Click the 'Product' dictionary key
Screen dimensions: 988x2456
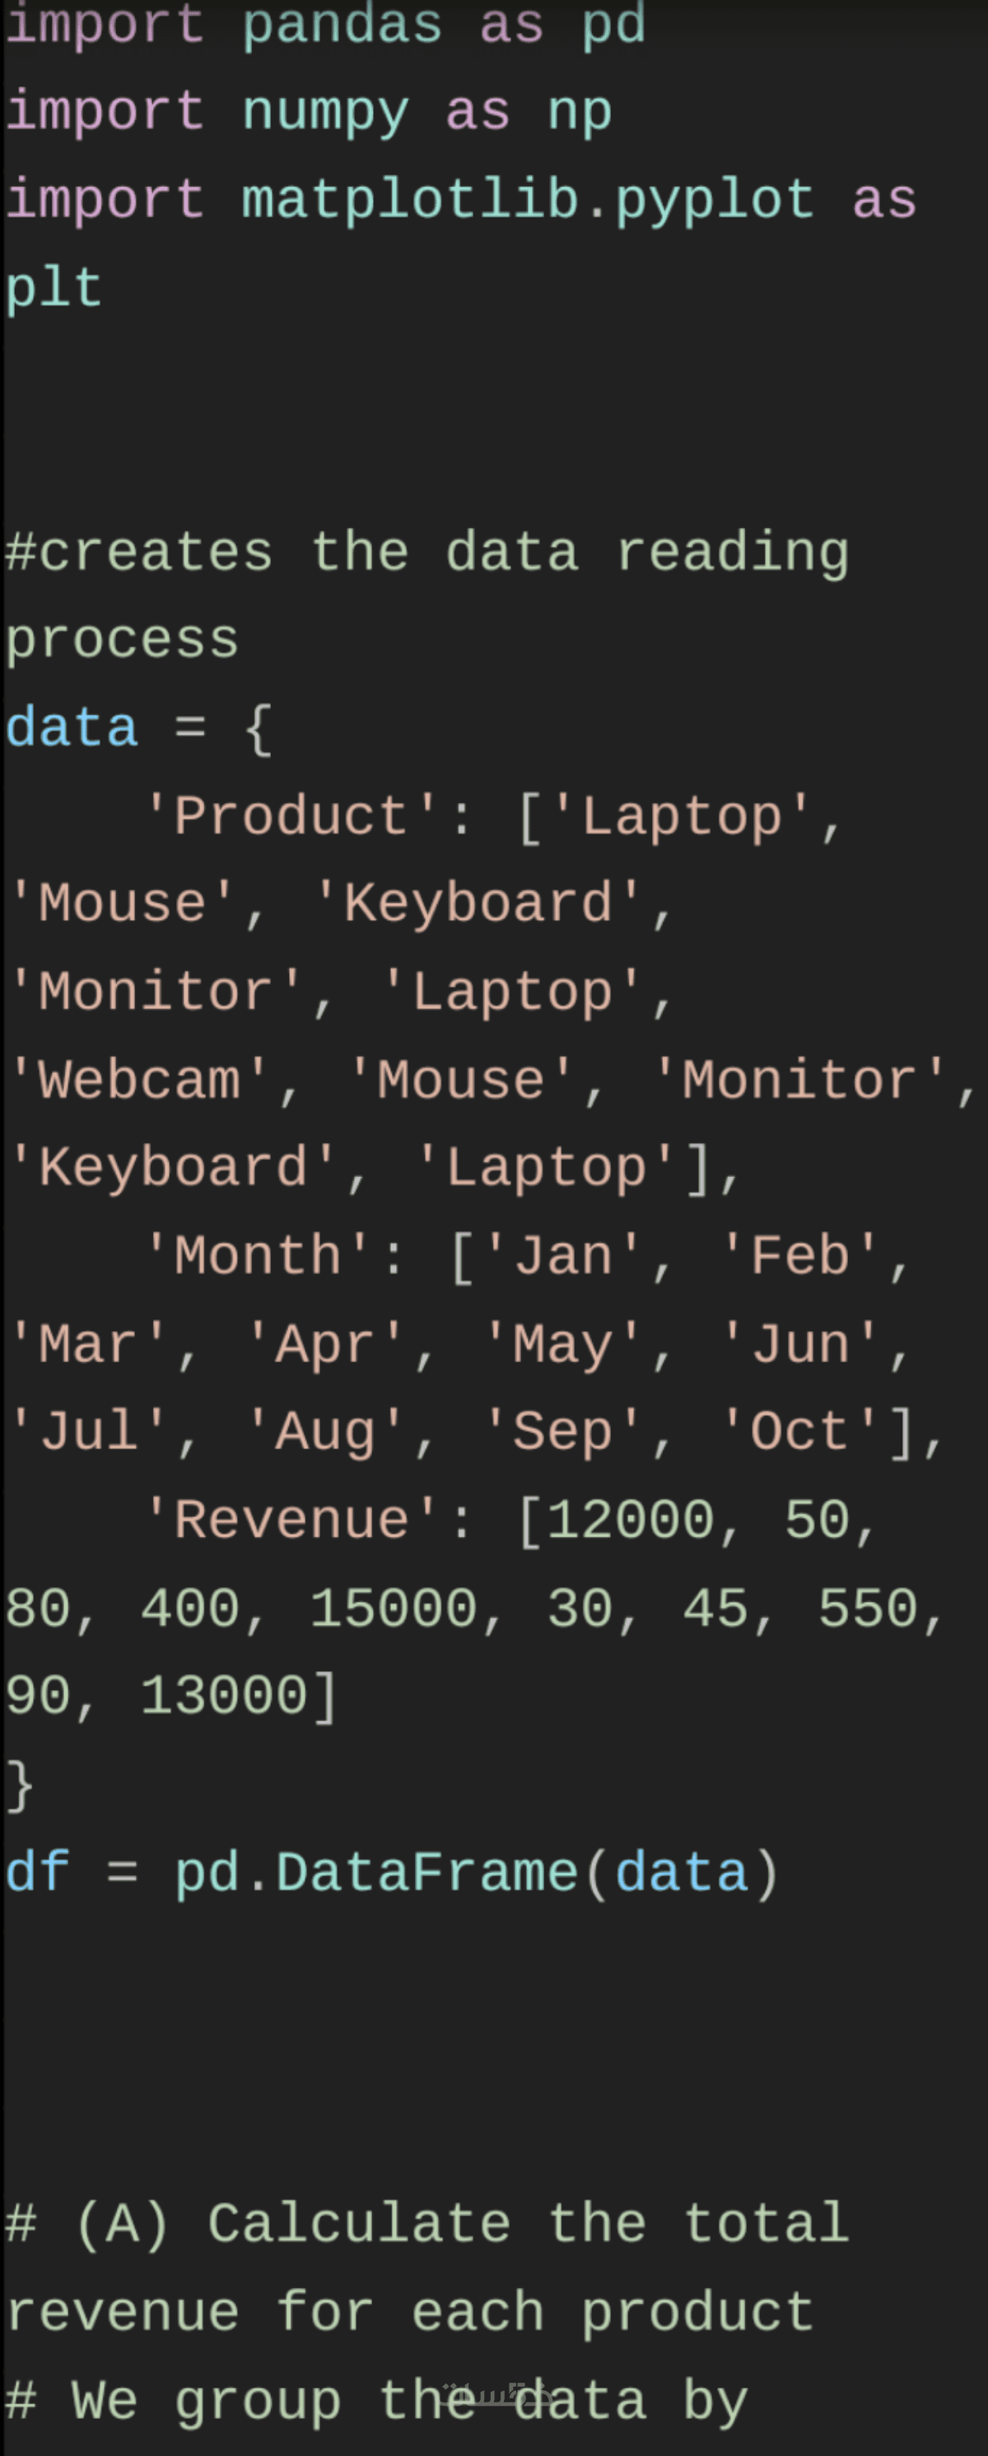pyautogui.click(x=291, y=817)
